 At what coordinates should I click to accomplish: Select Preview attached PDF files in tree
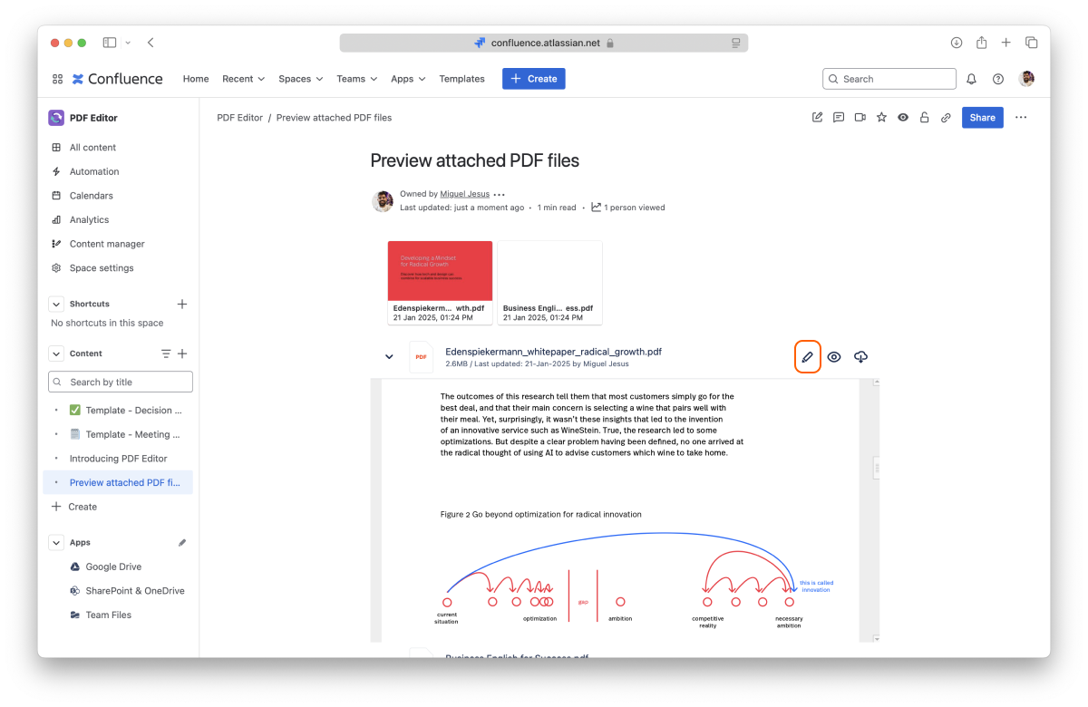119,482
